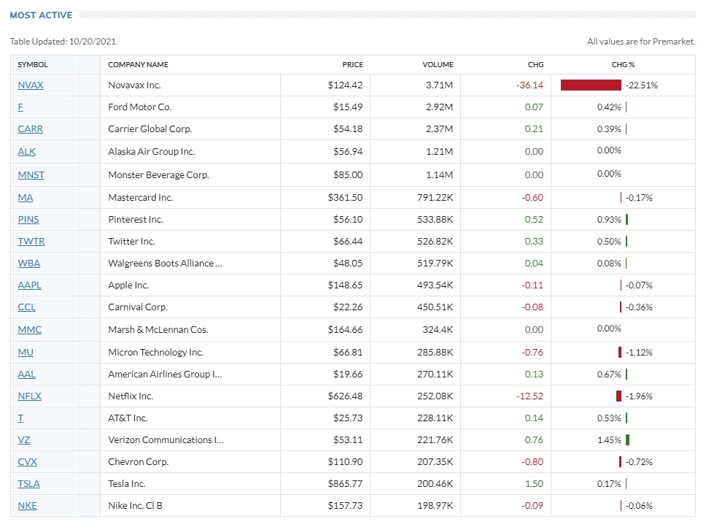Click the -12.52 Netflix change value

point(529,396)
